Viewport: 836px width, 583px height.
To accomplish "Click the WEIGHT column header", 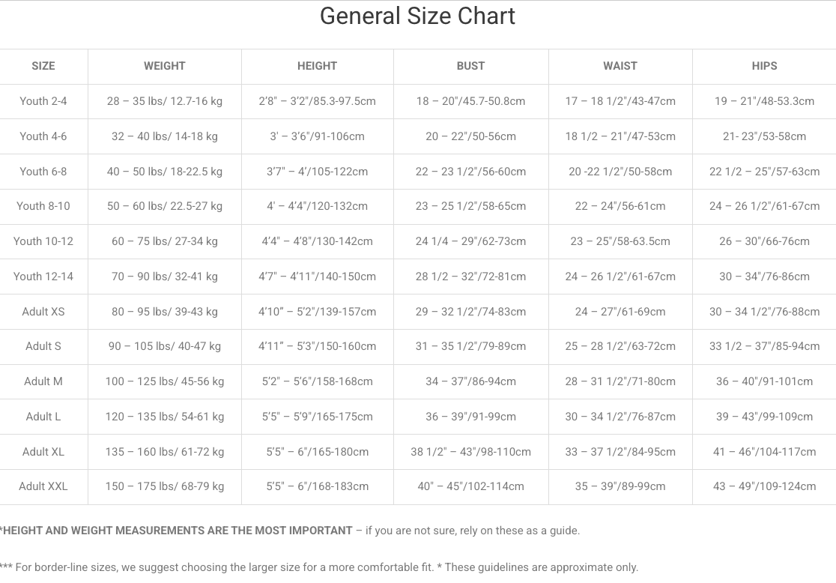I will (x=164, y=66).
